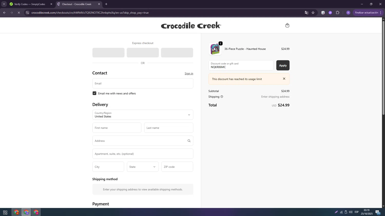The width and height of the screenshot is (385, 216).
Task: Click the Address field
Action: pyautogui.click(x=143, y=141)
